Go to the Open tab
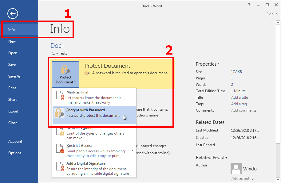 click(x=19, y=53)
